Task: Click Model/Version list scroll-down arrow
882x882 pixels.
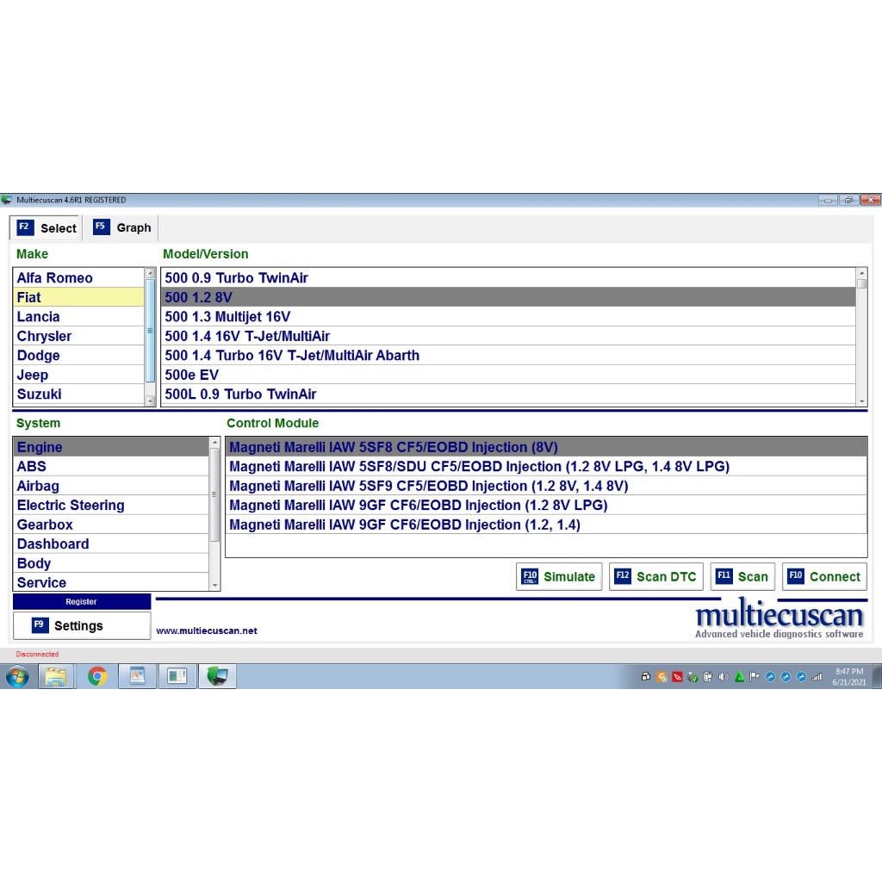Action: click(861, 401)
